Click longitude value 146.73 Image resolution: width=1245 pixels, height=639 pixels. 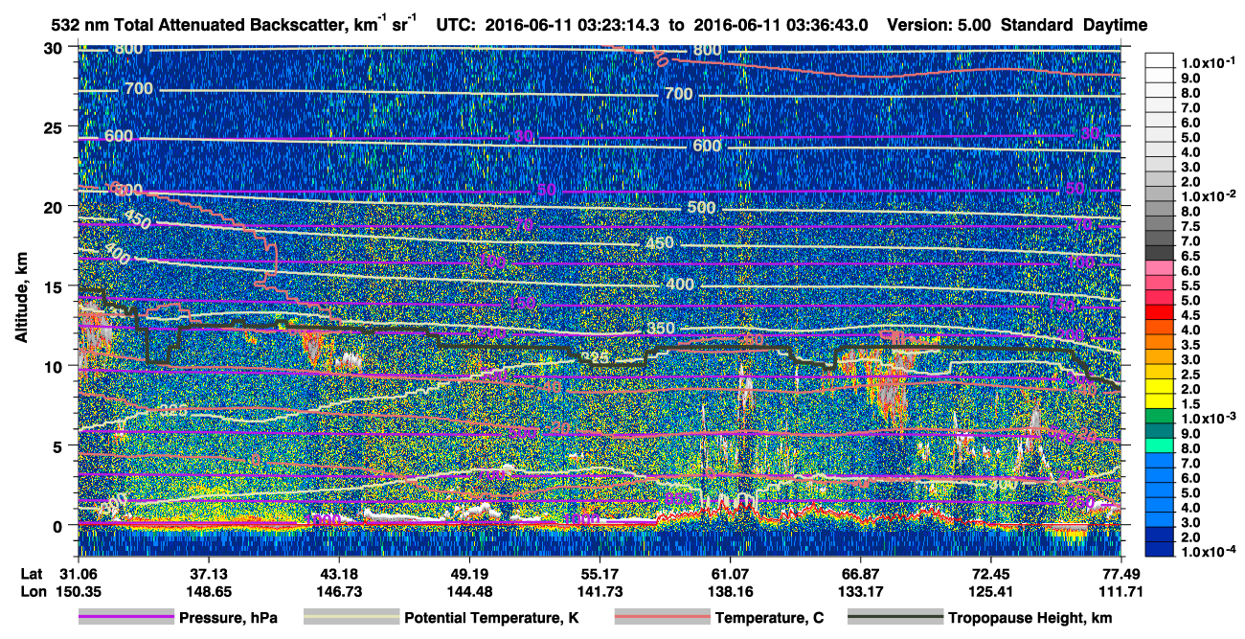[337, 591]
